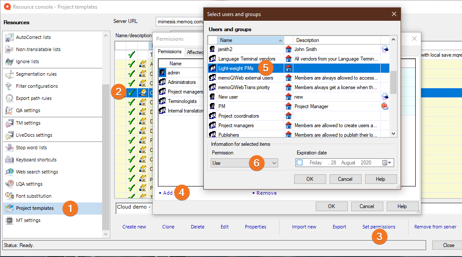Click the LQA settings icon
The width and height of the screenshot is (462, 257).
(x=10, y=184)
